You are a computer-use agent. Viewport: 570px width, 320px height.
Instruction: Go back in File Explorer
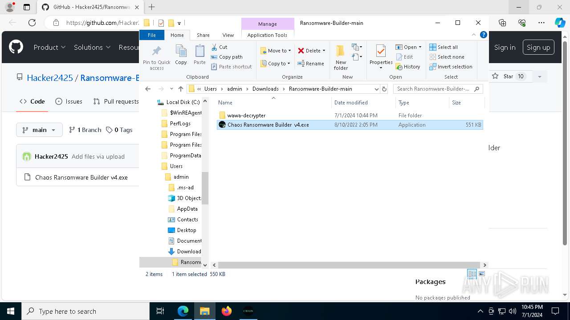(148, 89)
